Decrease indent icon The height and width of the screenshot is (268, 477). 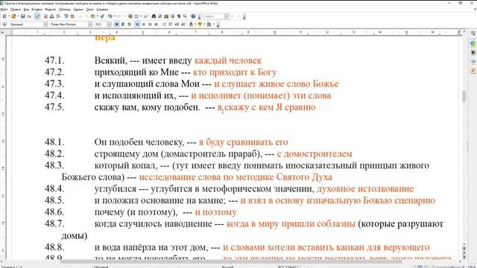[x=177, y=25]
